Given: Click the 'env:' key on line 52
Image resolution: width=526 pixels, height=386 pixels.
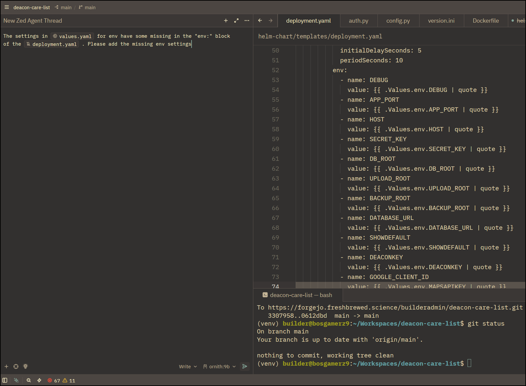Looking at the screenshot, I should (340, 70).
